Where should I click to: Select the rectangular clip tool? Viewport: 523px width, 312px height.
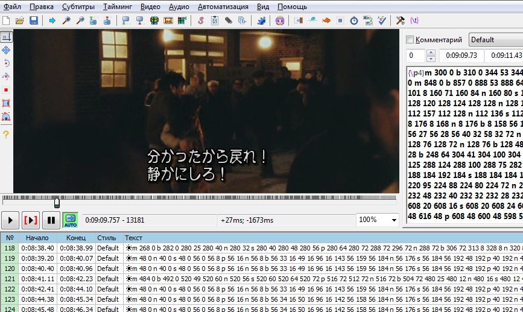(x=6, y=103)
